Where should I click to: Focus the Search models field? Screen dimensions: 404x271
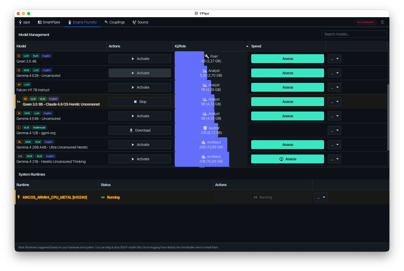pyautogui.click(x=354, y=34)
